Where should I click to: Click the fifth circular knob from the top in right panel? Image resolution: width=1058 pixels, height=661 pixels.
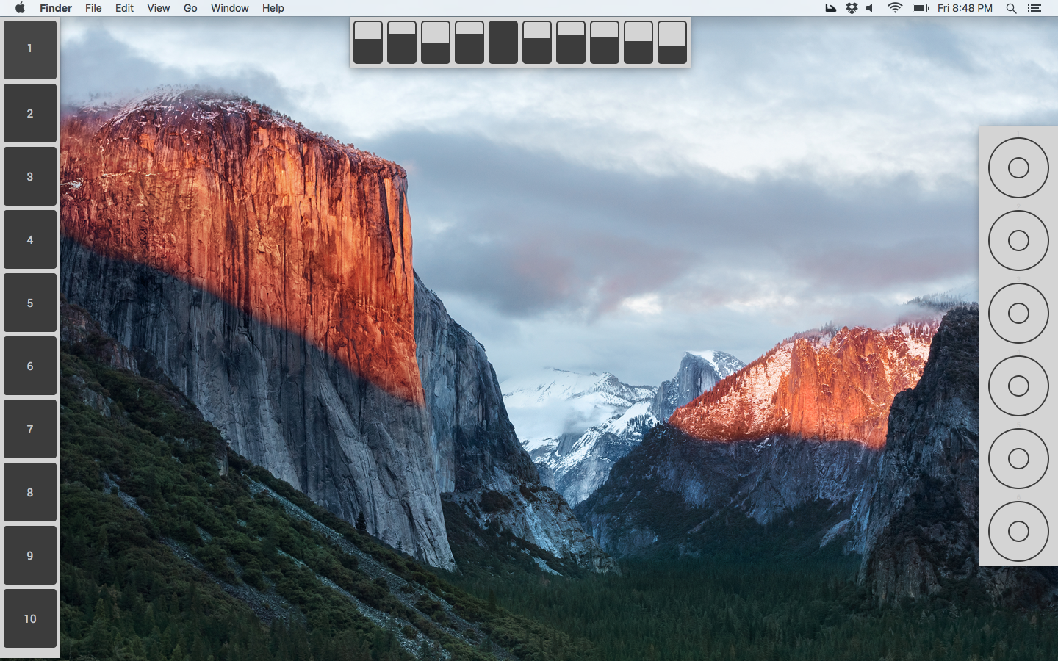pyautogui.click(x=1018, y=458)
